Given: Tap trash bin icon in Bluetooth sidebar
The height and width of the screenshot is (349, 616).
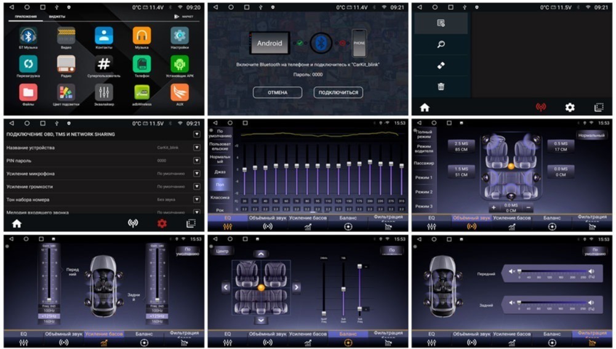Looking at the screenshot, I should tap(441, 86).
